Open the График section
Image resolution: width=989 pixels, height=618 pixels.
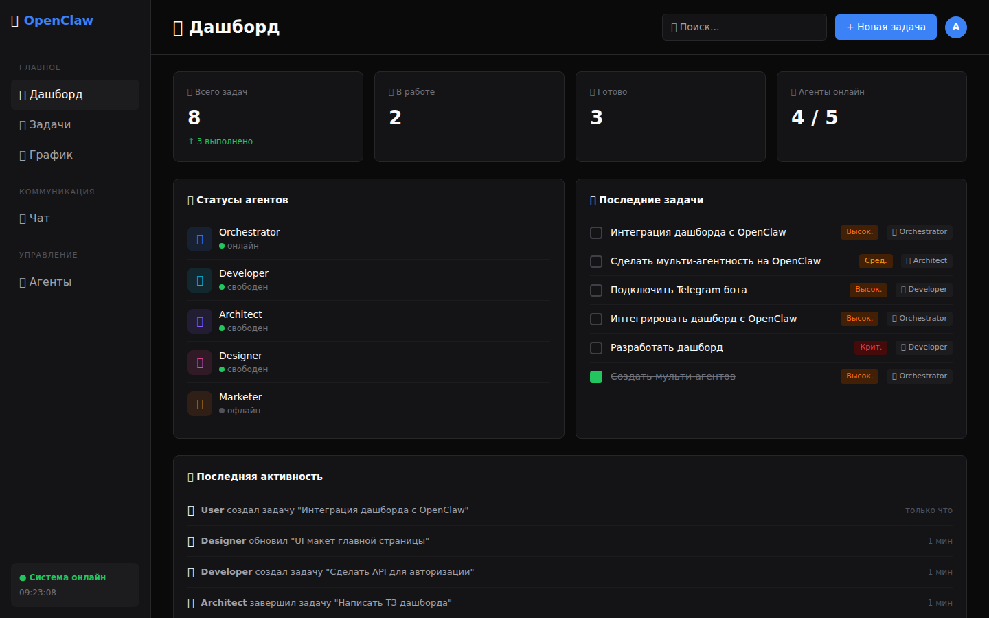tap(75, 155)
